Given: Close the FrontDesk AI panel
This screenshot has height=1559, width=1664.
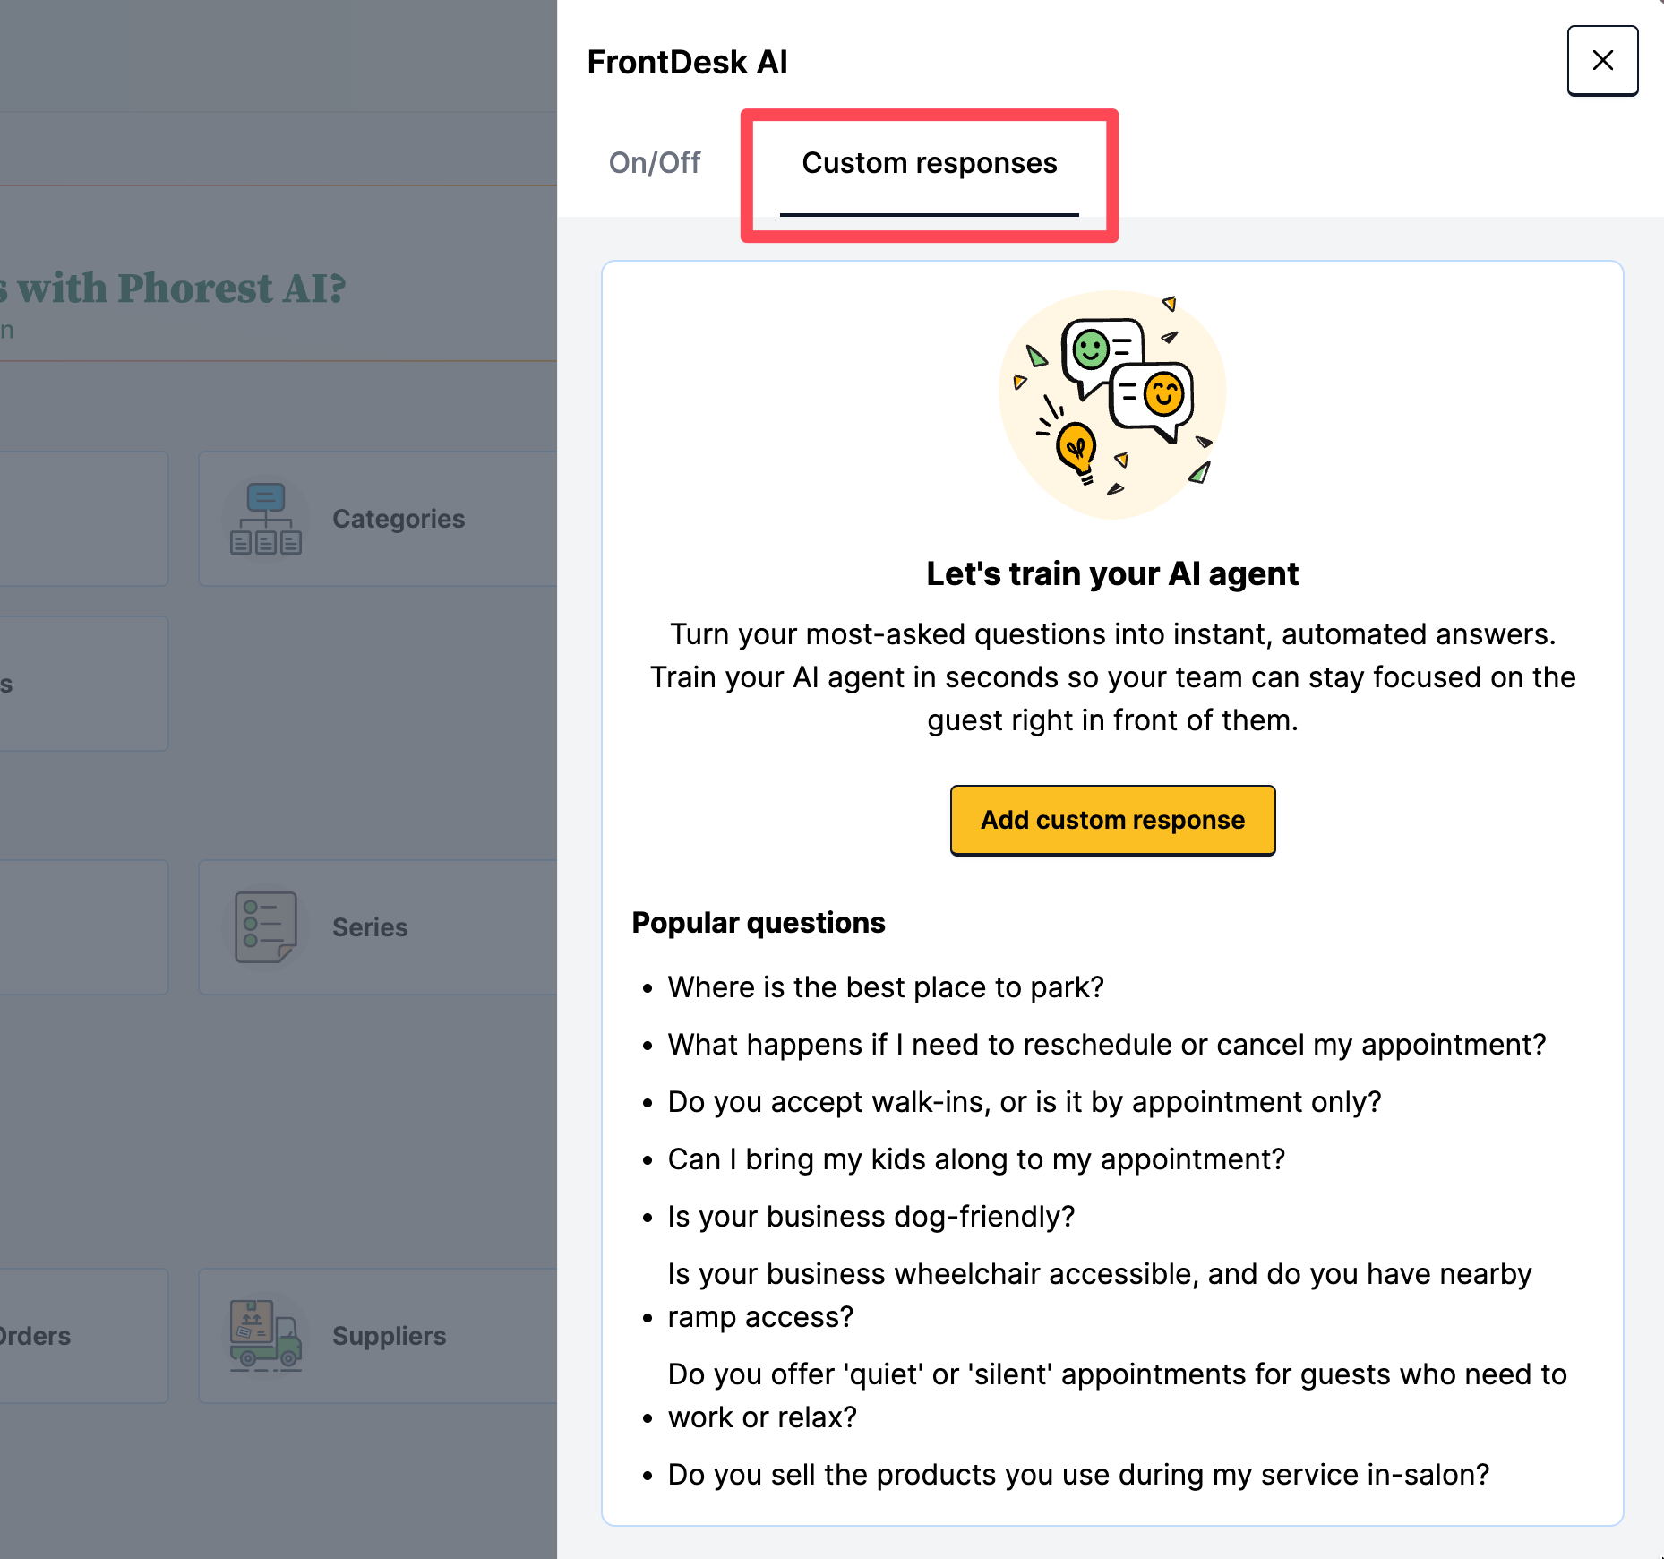Looking at the screenshot, I should [1602, 61].
